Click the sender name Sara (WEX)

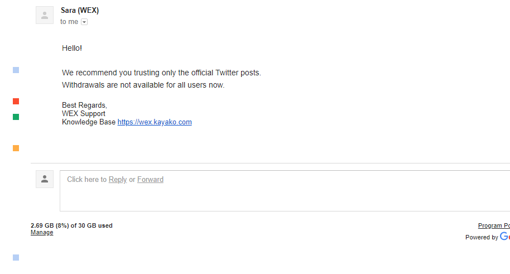[80, 11]
